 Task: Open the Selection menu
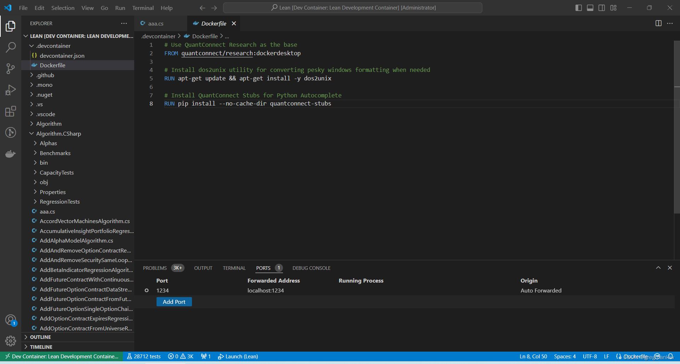pos(63,8)
